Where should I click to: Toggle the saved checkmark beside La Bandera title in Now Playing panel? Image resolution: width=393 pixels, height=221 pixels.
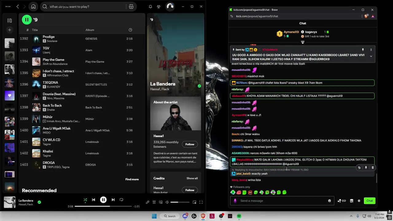click(199, 86)
